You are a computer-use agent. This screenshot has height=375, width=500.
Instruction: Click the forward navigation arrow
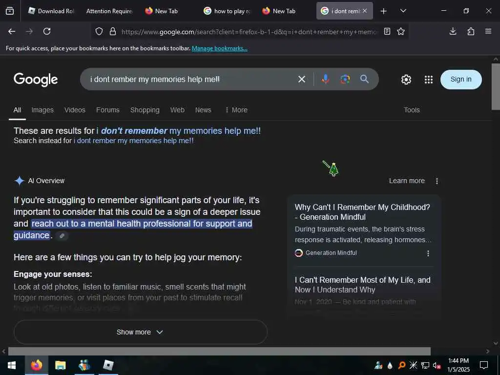click(29, 31)
